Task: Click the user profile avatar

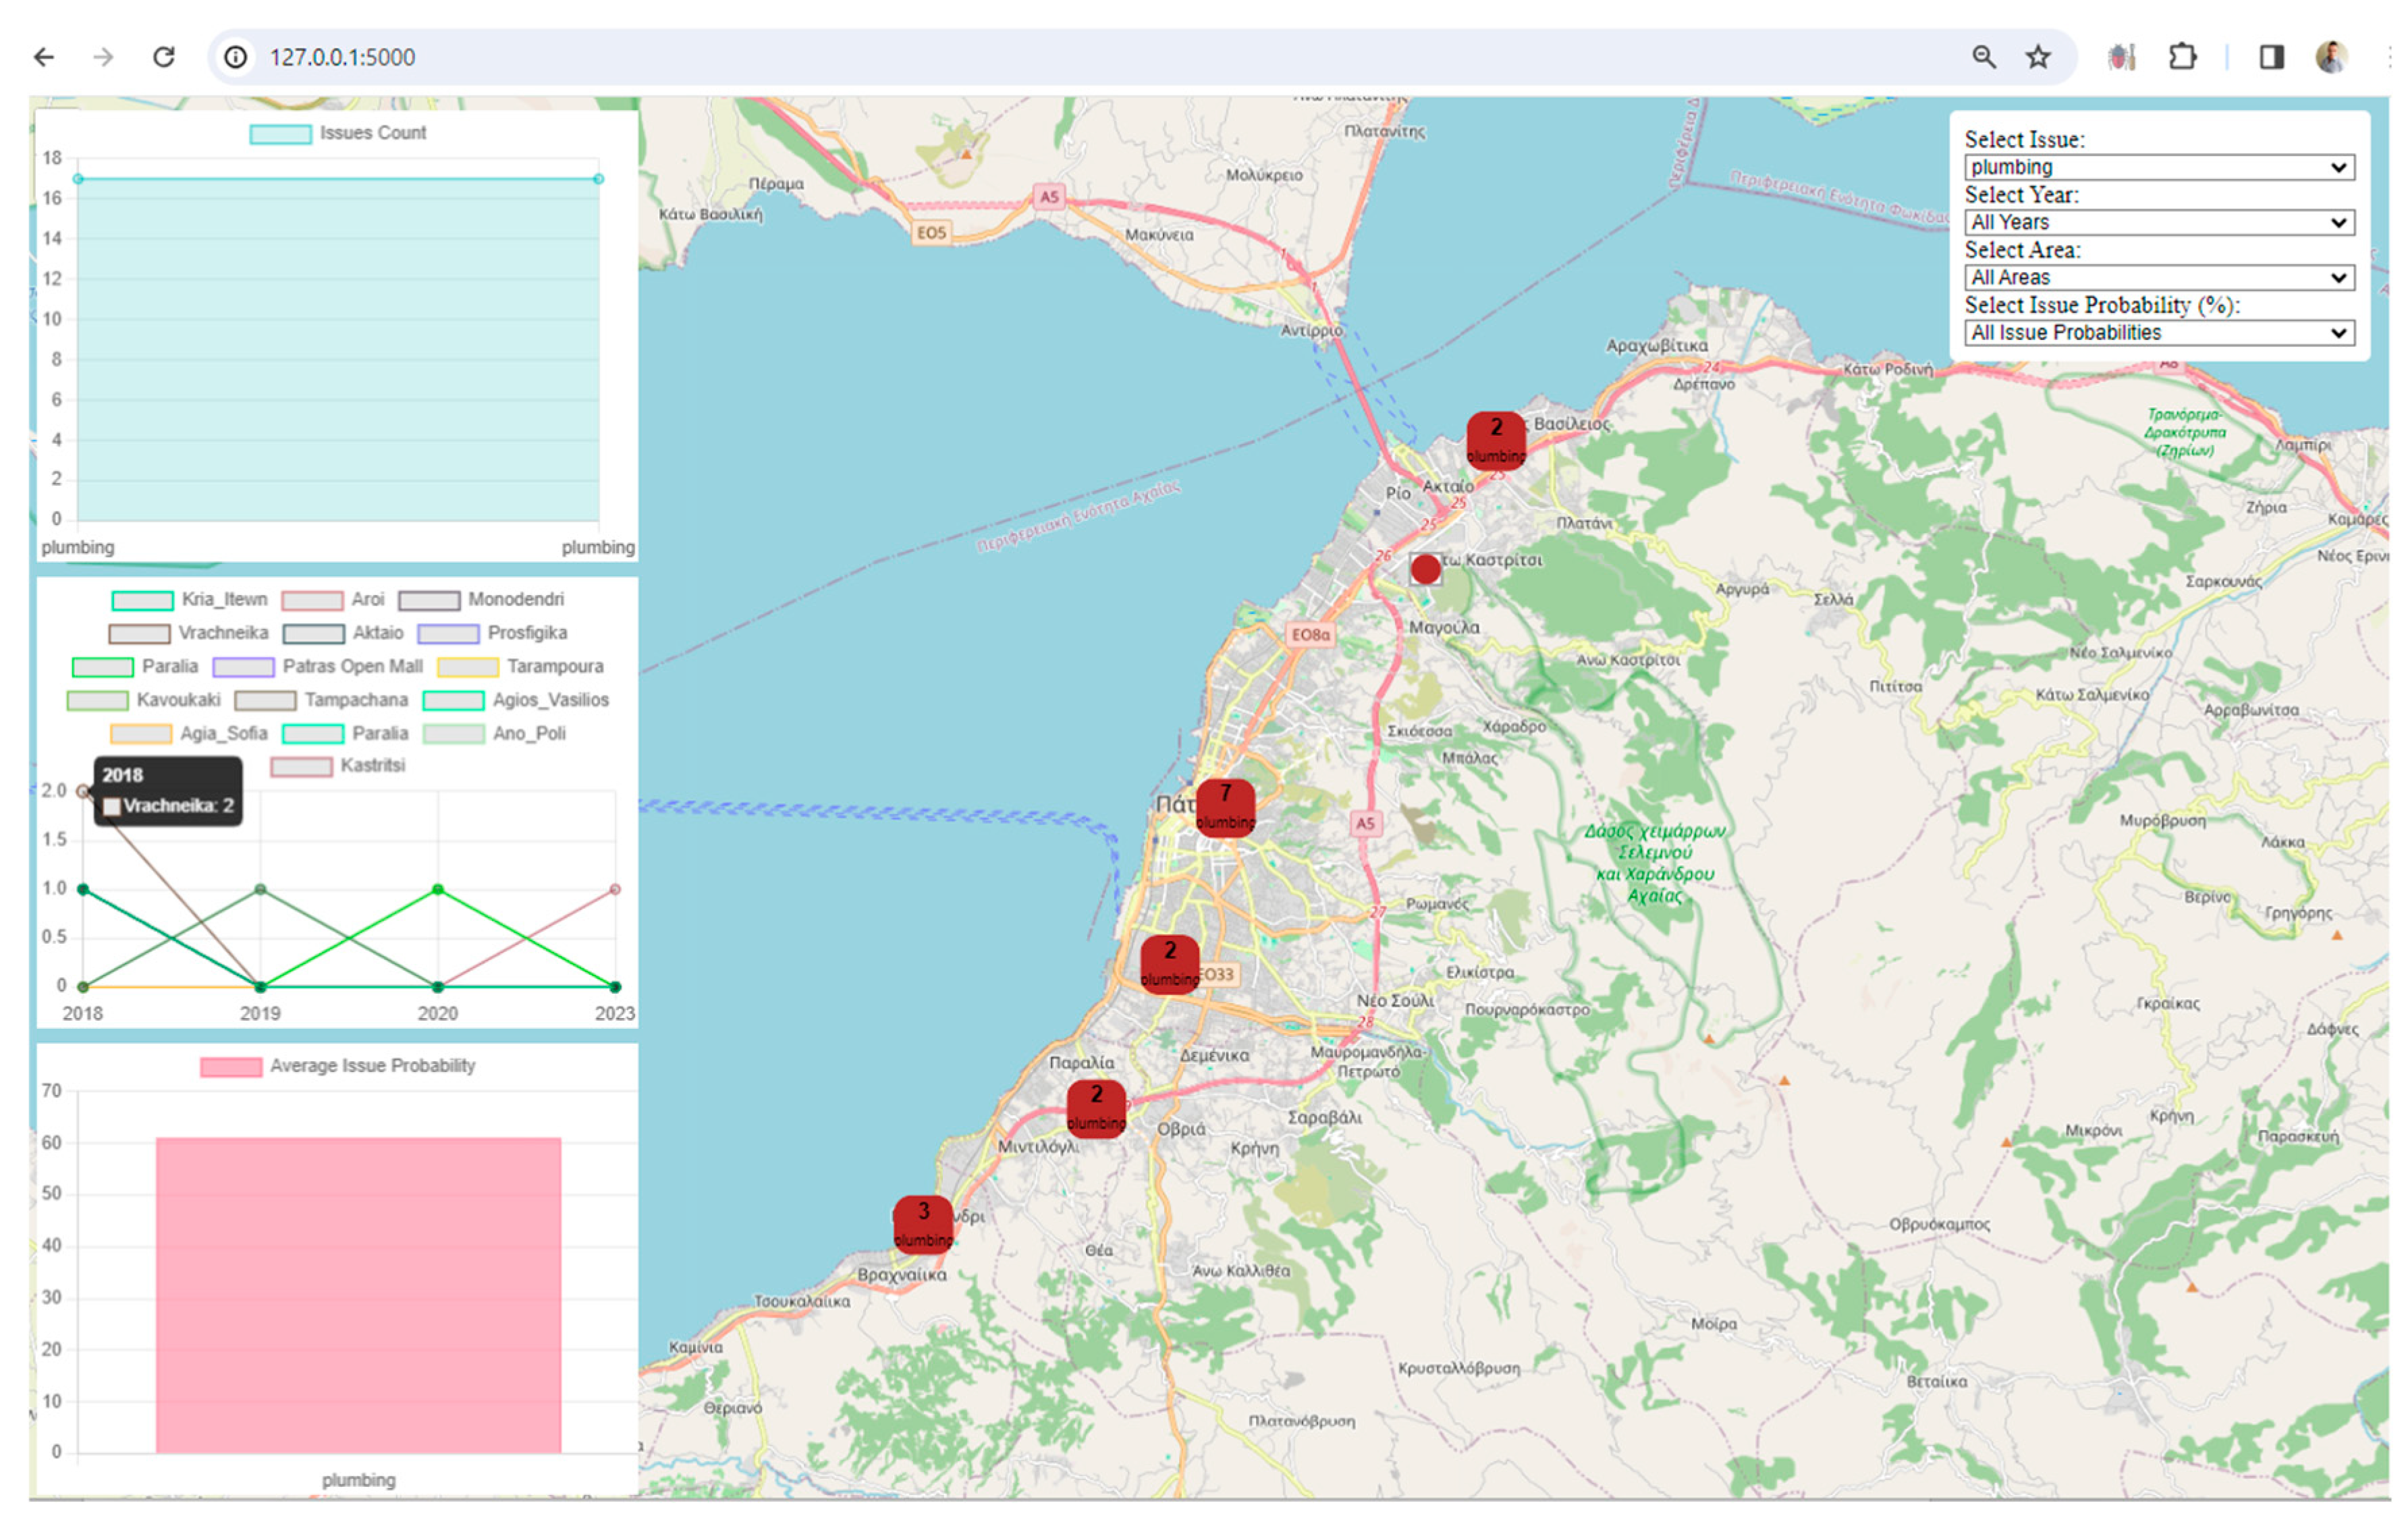Action: (x=2331, y=57)
